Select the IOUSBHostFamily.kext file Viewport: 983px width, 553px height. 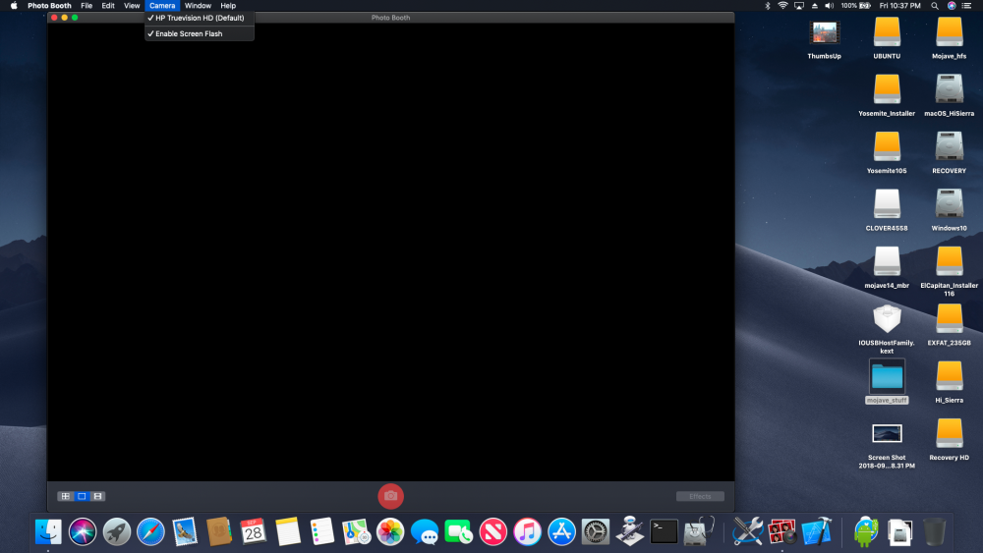point(887,319)
